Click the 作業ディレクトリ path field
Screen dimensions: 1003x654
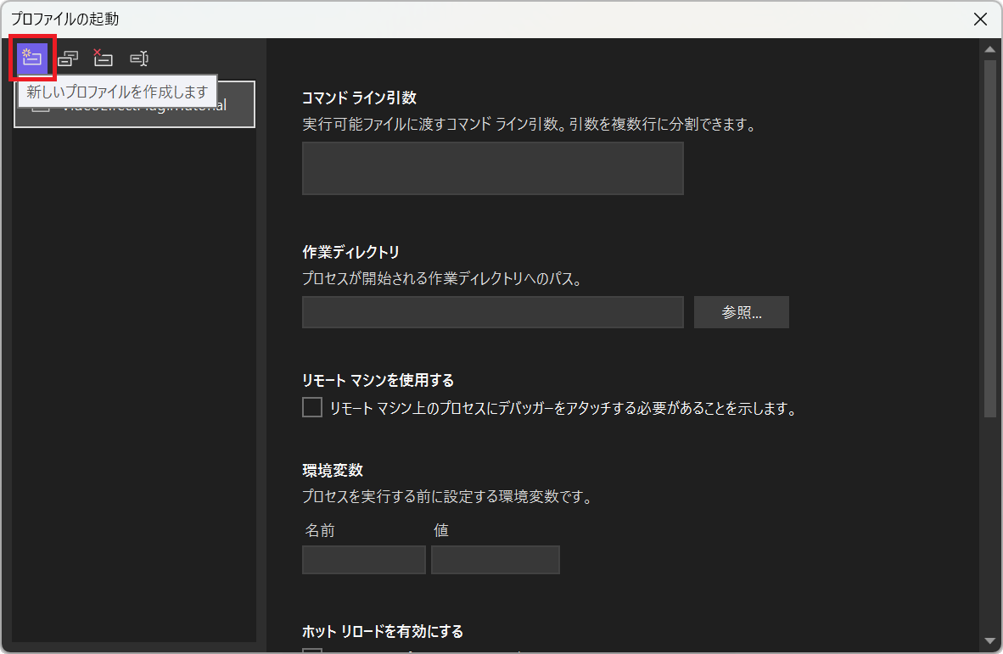tap(492, 312)
